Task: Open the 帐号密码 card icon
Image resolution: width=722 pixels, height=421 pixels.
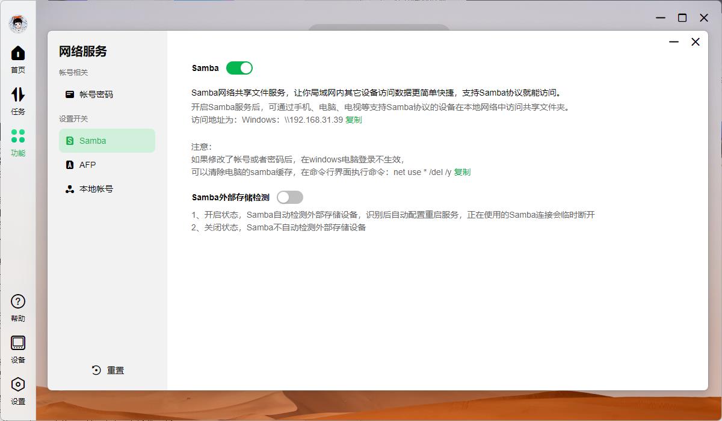Action: 70,94
